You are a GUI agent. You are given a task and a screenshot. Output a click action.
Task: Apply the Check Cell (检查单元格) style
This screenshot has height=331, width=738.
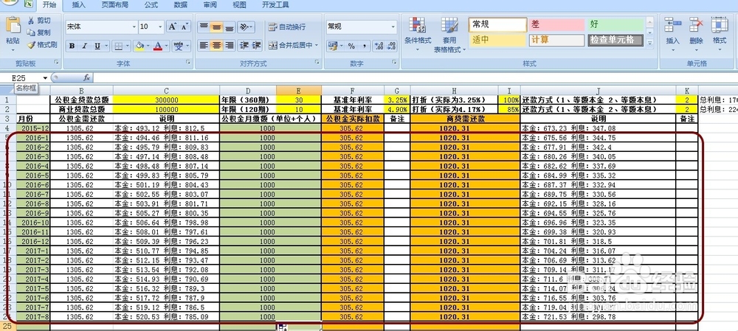tap(615, 40)
